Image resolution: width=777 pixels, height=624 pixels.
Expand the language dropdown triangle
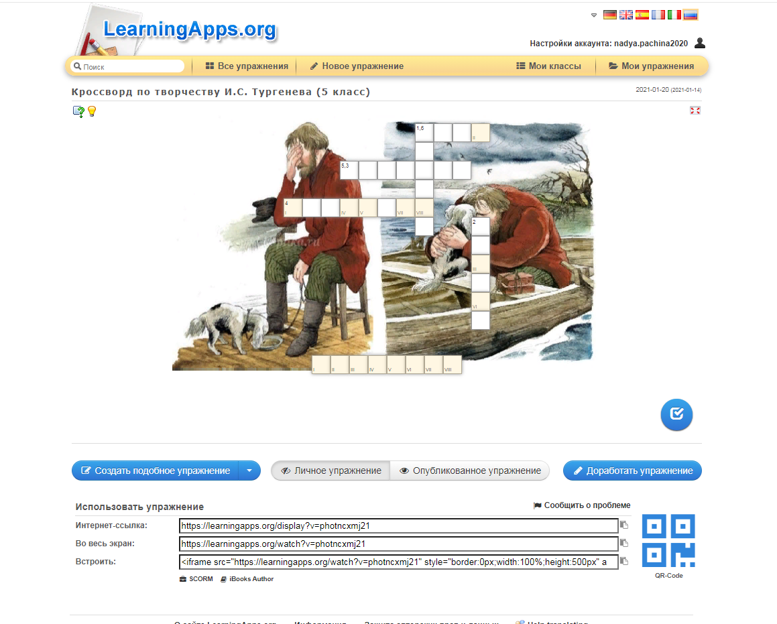[x=593, y=15]
